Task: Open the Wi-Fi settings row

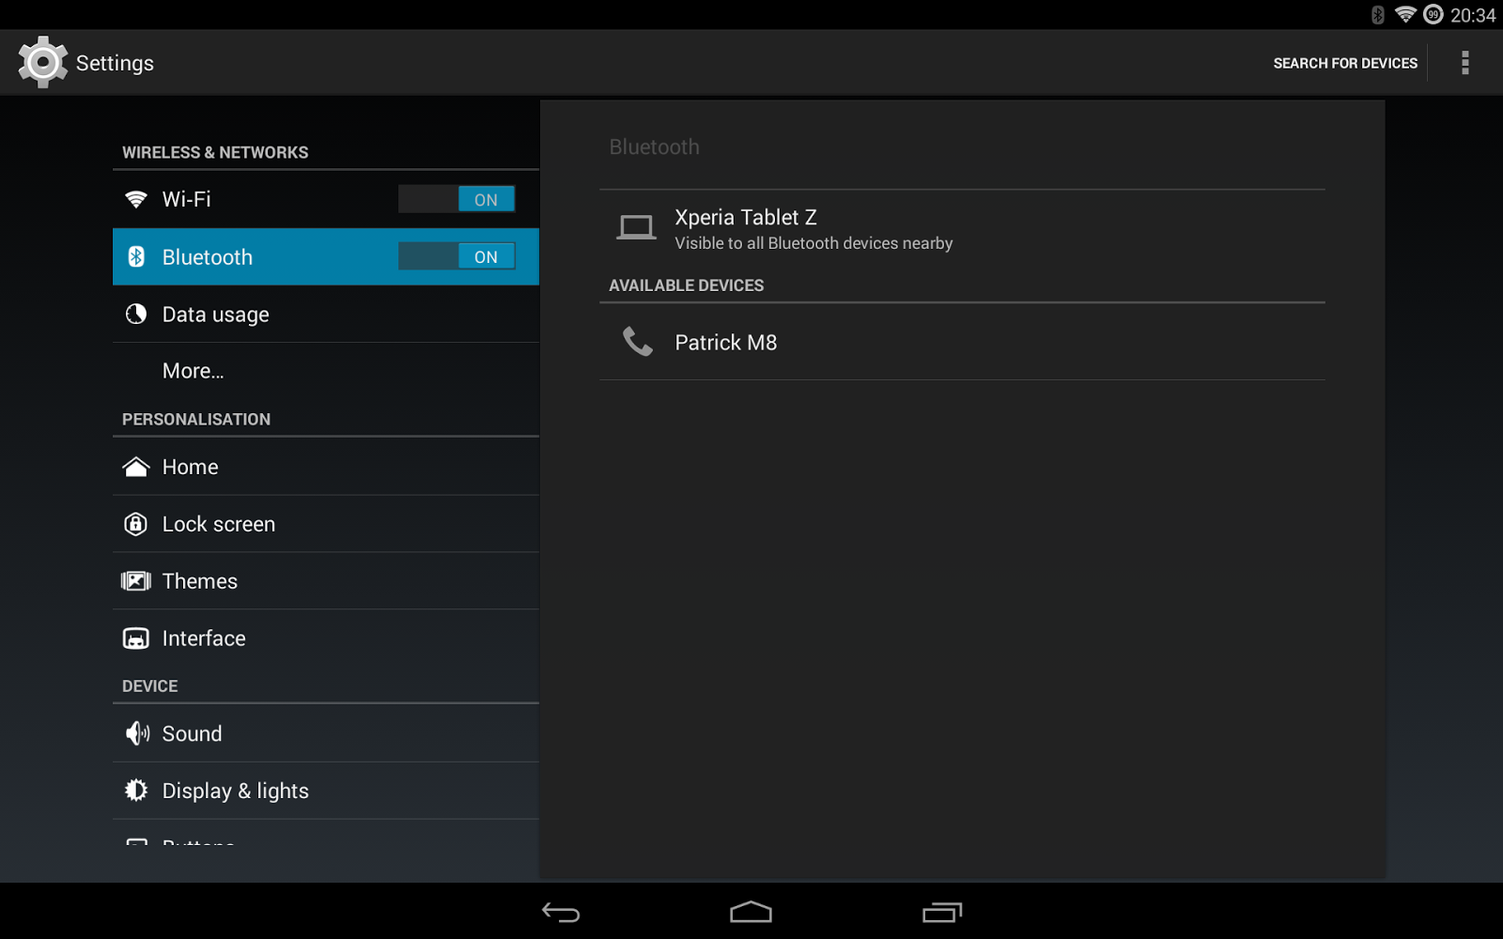Action: pyautogui.click(x=326, y=199)
